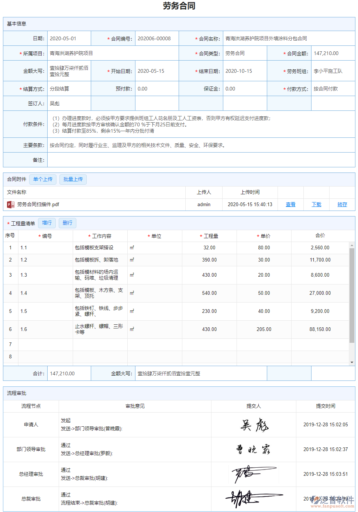Click 下载 to download the scanned contract

316,204
